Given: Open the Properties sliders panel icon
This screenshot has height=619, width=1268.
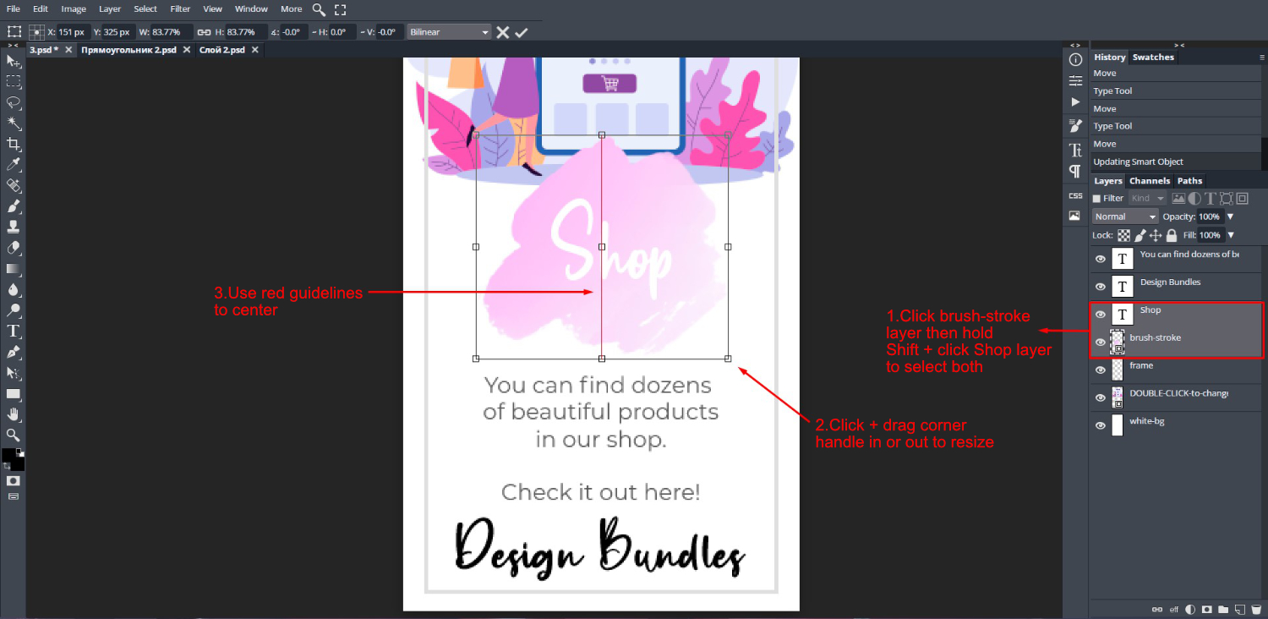Looking at the screenshot, I should point(1075,80).
